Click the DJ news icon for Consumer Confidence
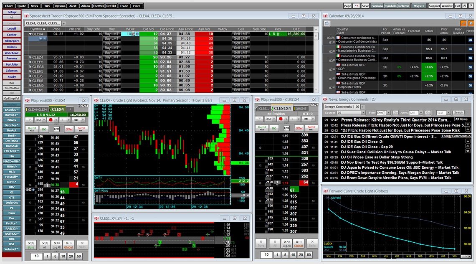Screen dimensions: 476x264 tap(469, 40)
